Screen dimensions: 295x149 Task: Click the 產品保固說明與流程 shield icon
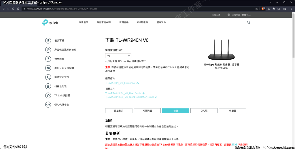[48, 50]
